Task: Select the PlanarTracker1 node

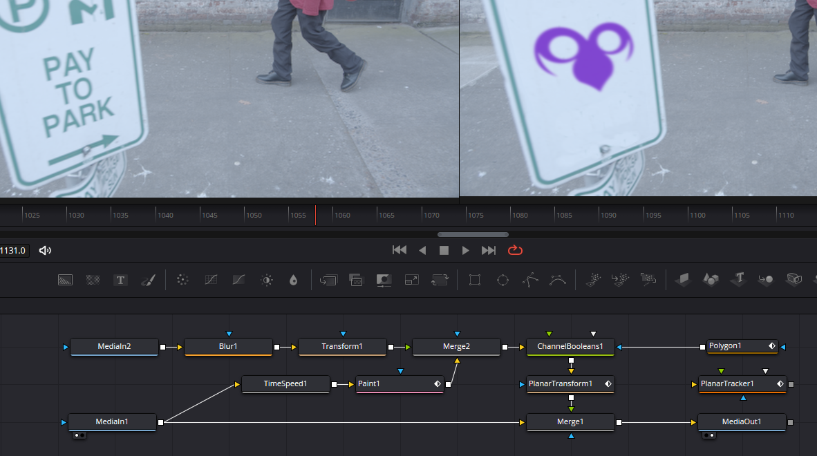Action: point(742,384)
